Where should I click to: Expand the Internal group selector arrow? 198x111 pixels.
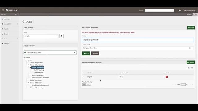click(18, 14)
